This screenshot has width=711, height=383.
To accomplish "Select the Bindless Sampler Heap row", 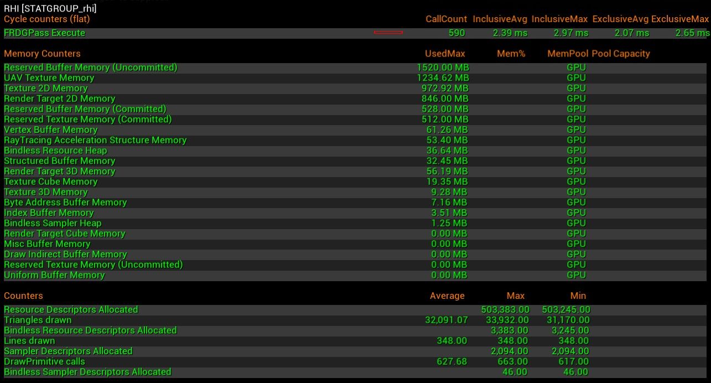I will (355, 223).
